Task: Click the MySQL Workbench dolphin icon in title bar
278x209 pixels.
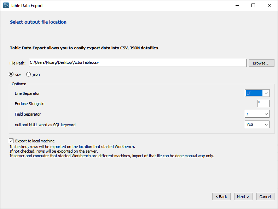Action: coord(6,6)
